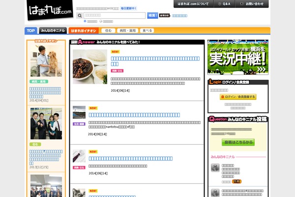Click NEW! badge of the curry article
The image size is (295, 197).
coord(115,52)
